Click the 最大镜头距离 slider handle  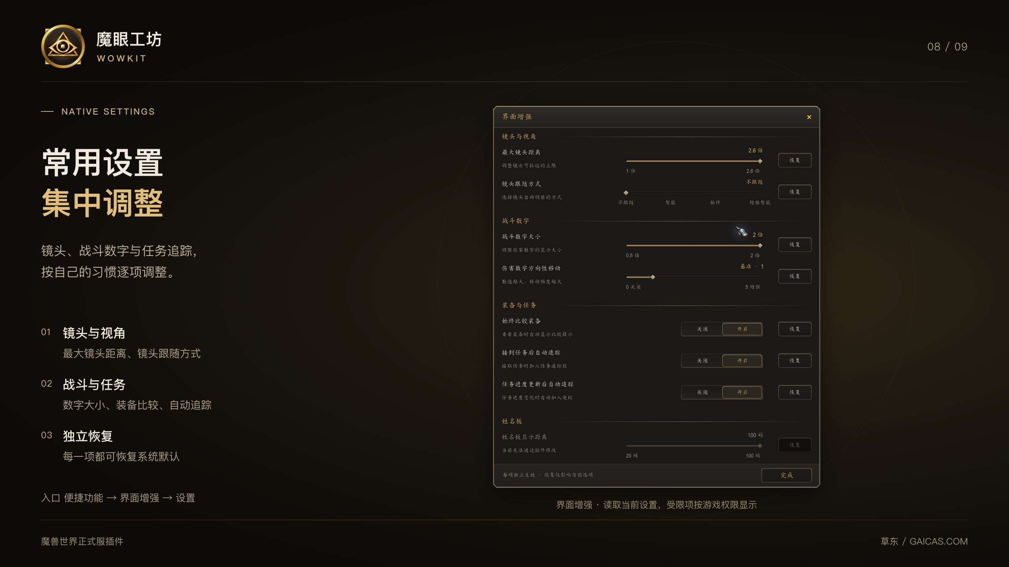coord(760,161)
